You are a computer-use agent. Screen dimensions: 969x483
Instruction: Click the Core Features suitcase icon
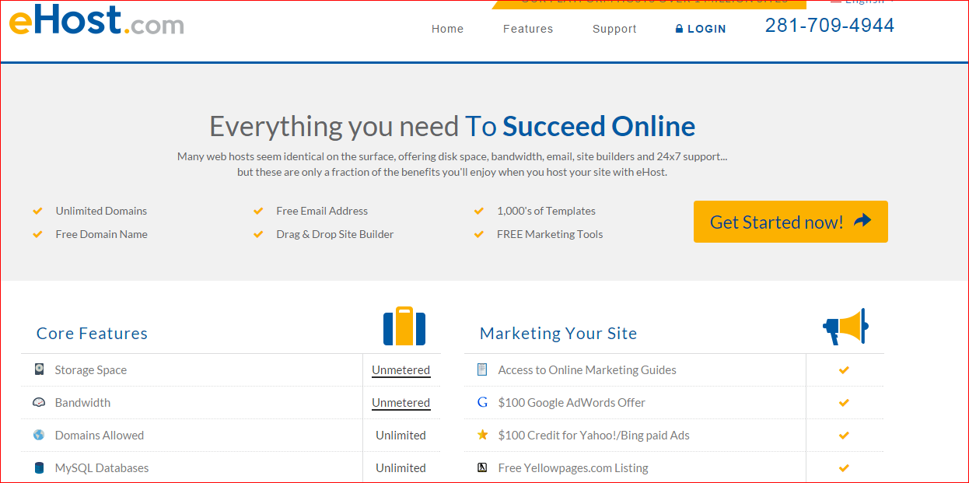click(x=404, y=326)
